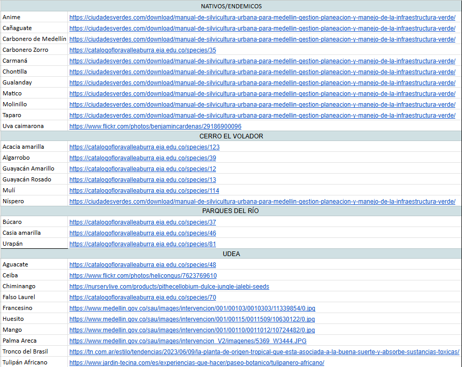Select the Algarrobo name cell

point(34,158)
